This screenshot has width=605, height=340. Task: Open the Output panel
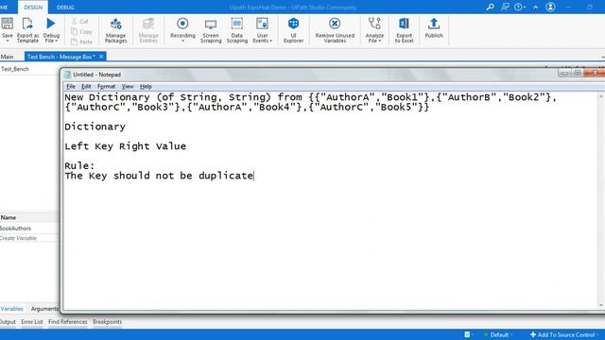click(x=8, y=321)
